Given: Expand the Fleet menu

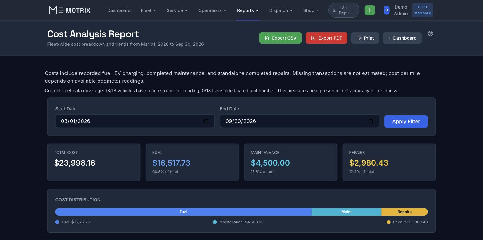Looking at the screenshot, I should point(148,10).
